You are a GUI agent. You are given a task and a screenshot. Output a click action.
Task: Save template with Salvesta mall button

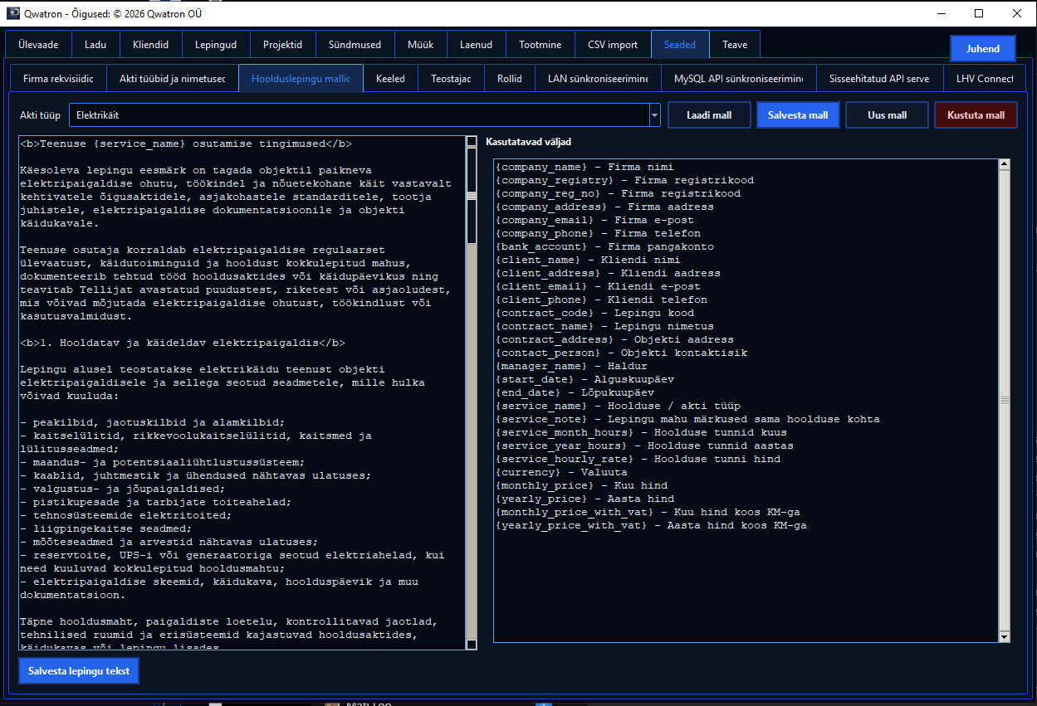pyautogui.click(x=798, y=115)
